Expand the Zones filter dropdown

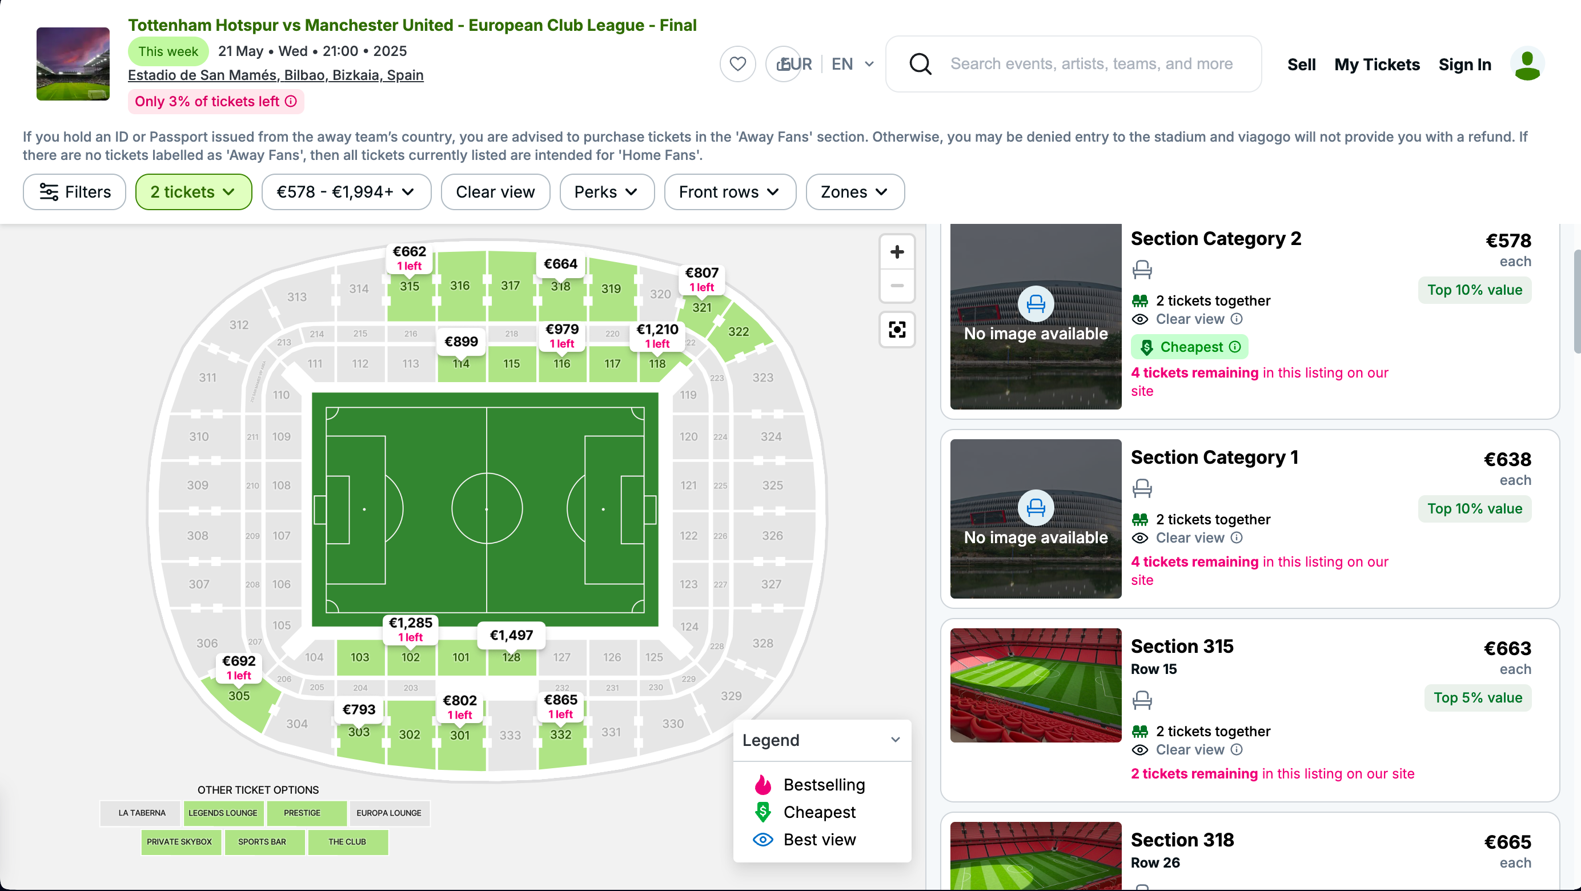point(855,192)
